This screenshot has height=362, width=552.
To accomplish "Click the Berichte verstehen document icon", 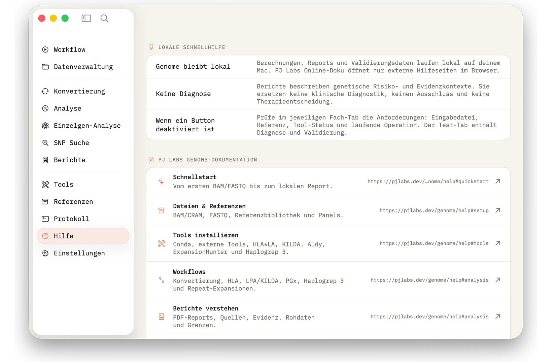I will pyautogui.click(x=162, y=317).
